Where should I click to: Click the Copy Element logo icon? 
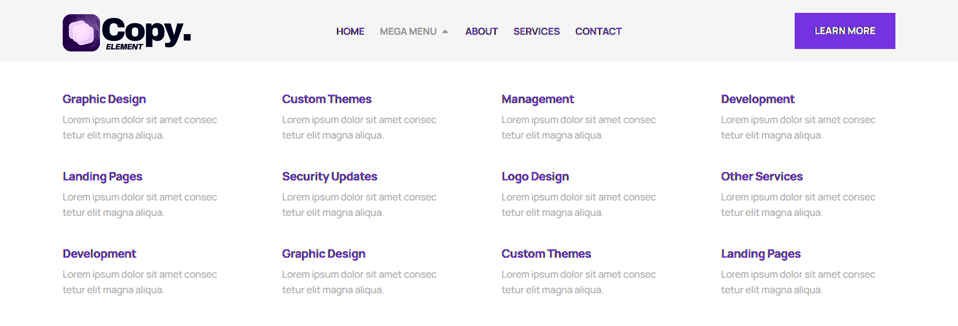click(x=81, y=34)
